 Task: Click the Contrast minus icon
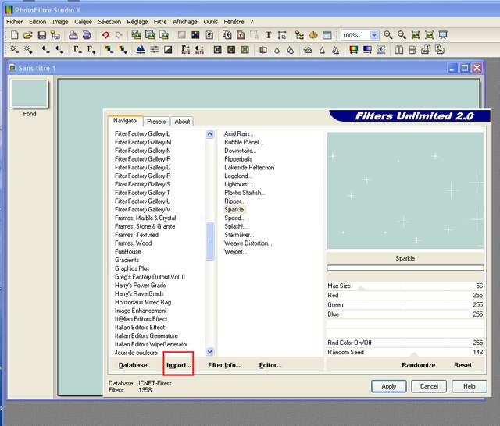pos(46,50)
